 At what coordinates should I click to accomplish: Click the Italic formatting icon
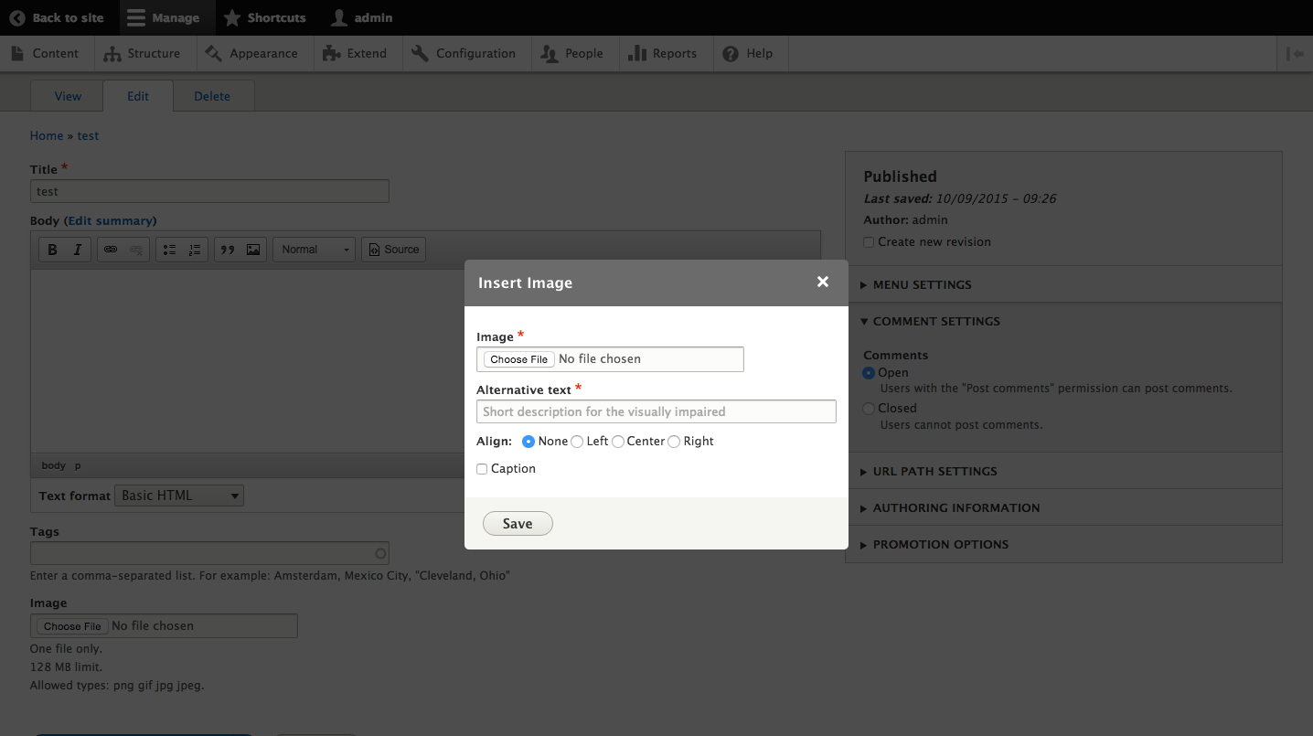pos(78,250)
